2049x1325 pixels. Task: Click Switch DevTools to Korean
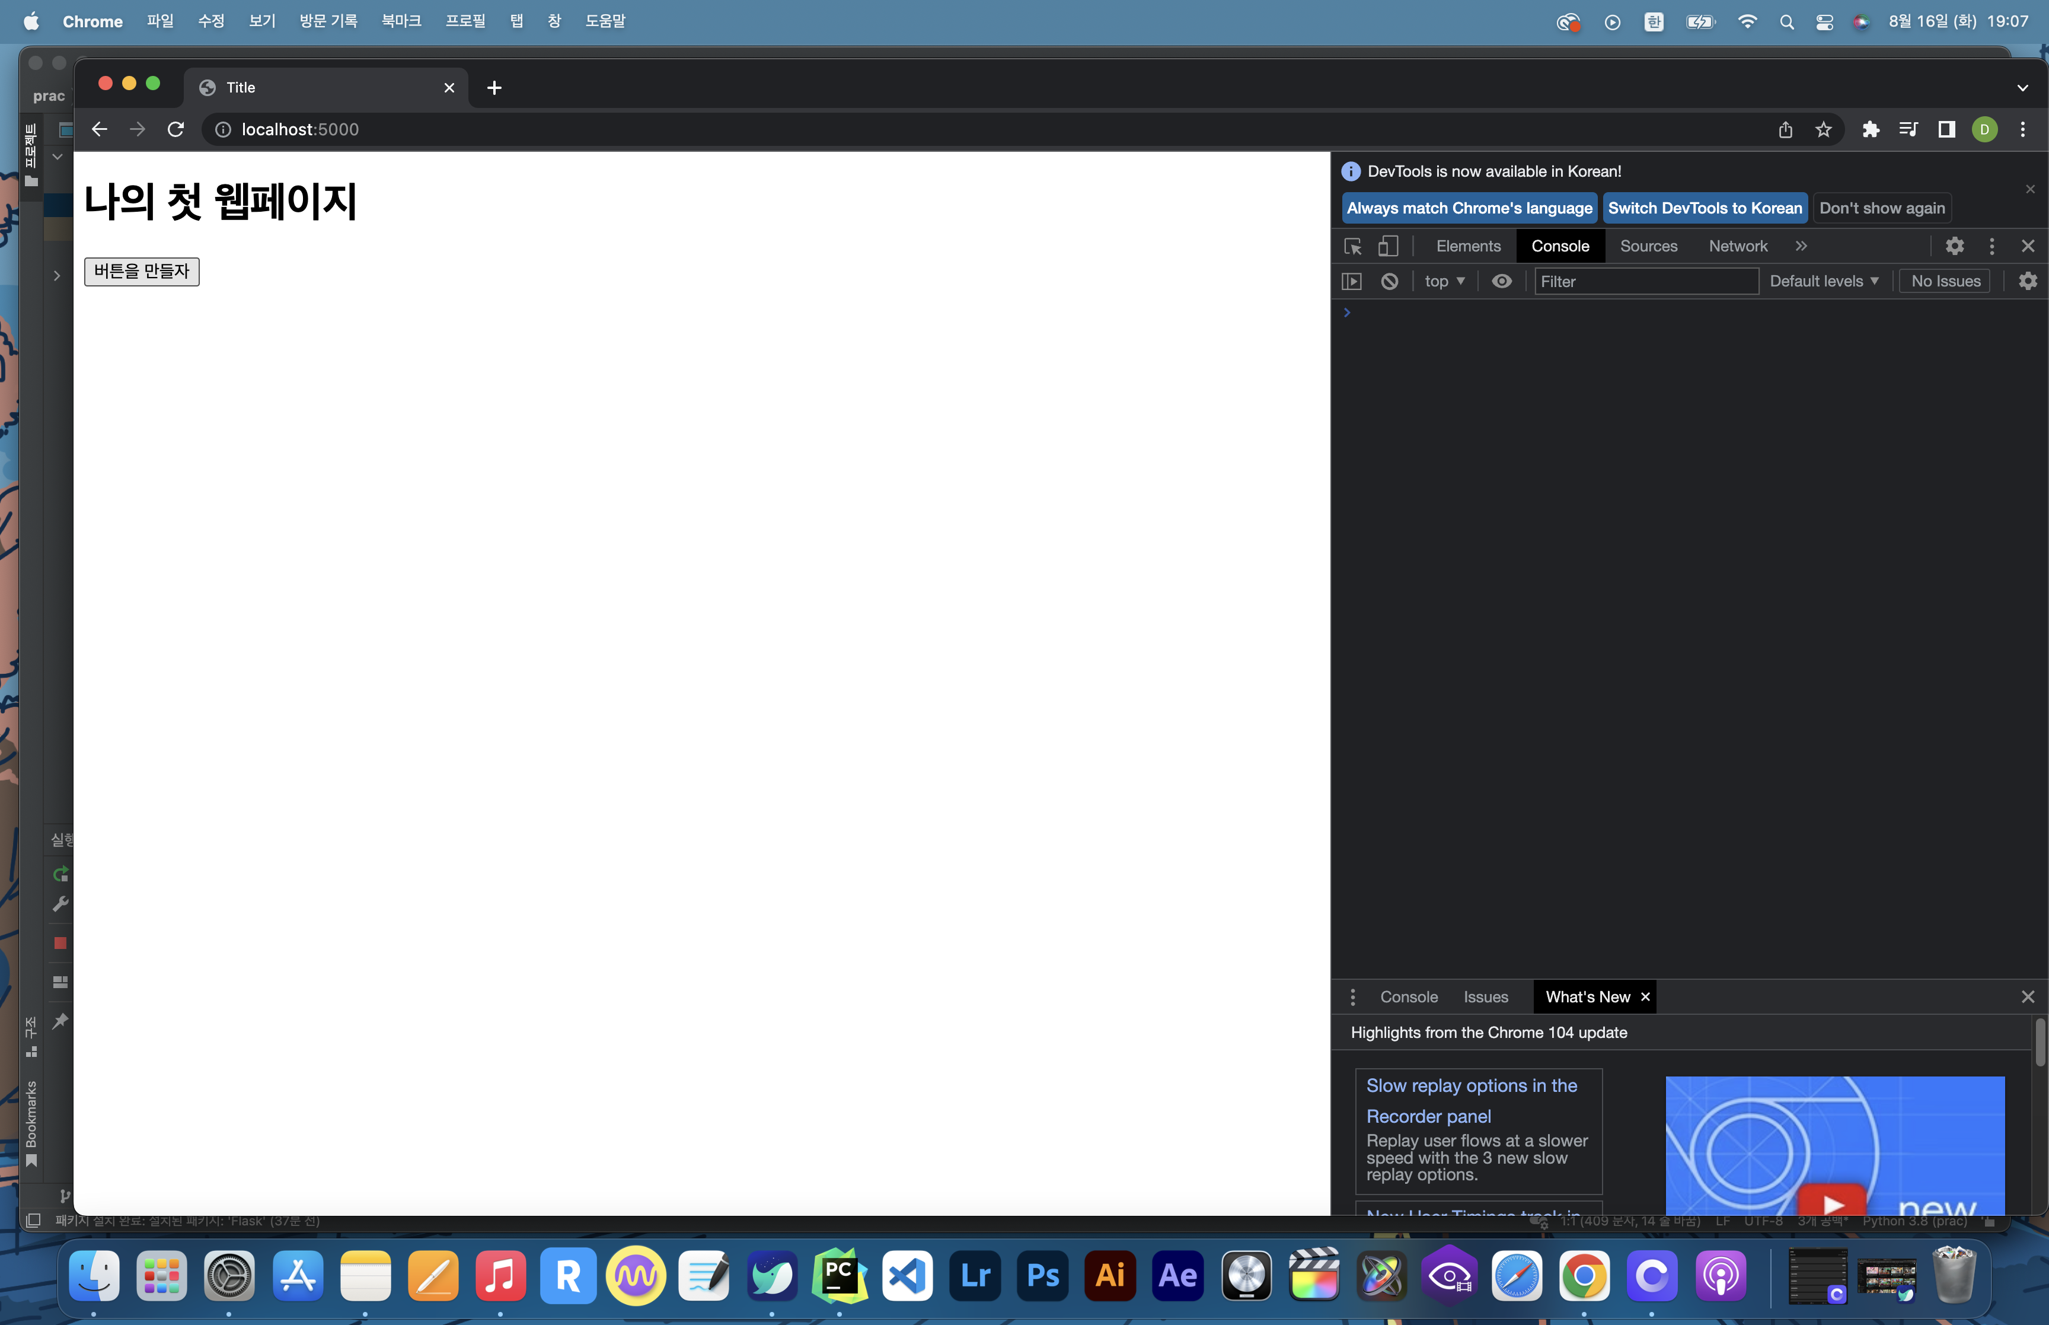pos(1705,208)
